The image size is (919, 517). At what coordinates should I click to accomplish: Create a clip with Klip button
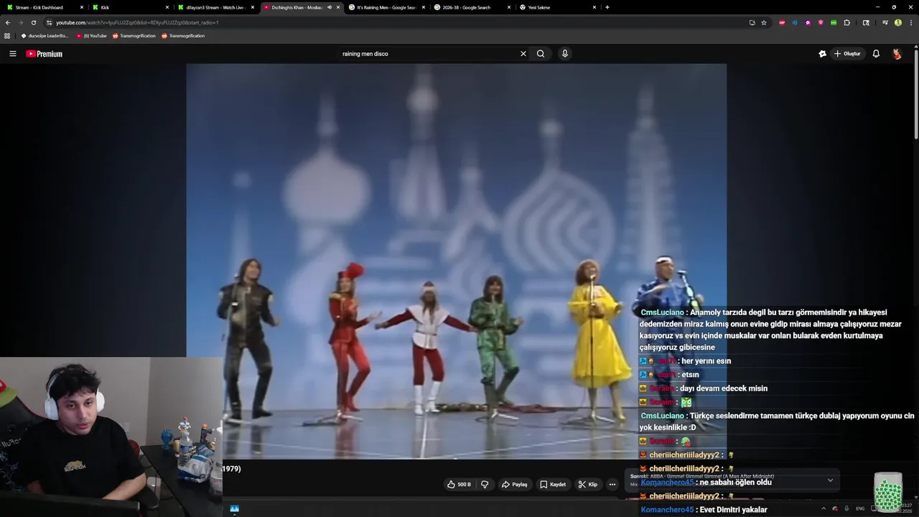588,485
